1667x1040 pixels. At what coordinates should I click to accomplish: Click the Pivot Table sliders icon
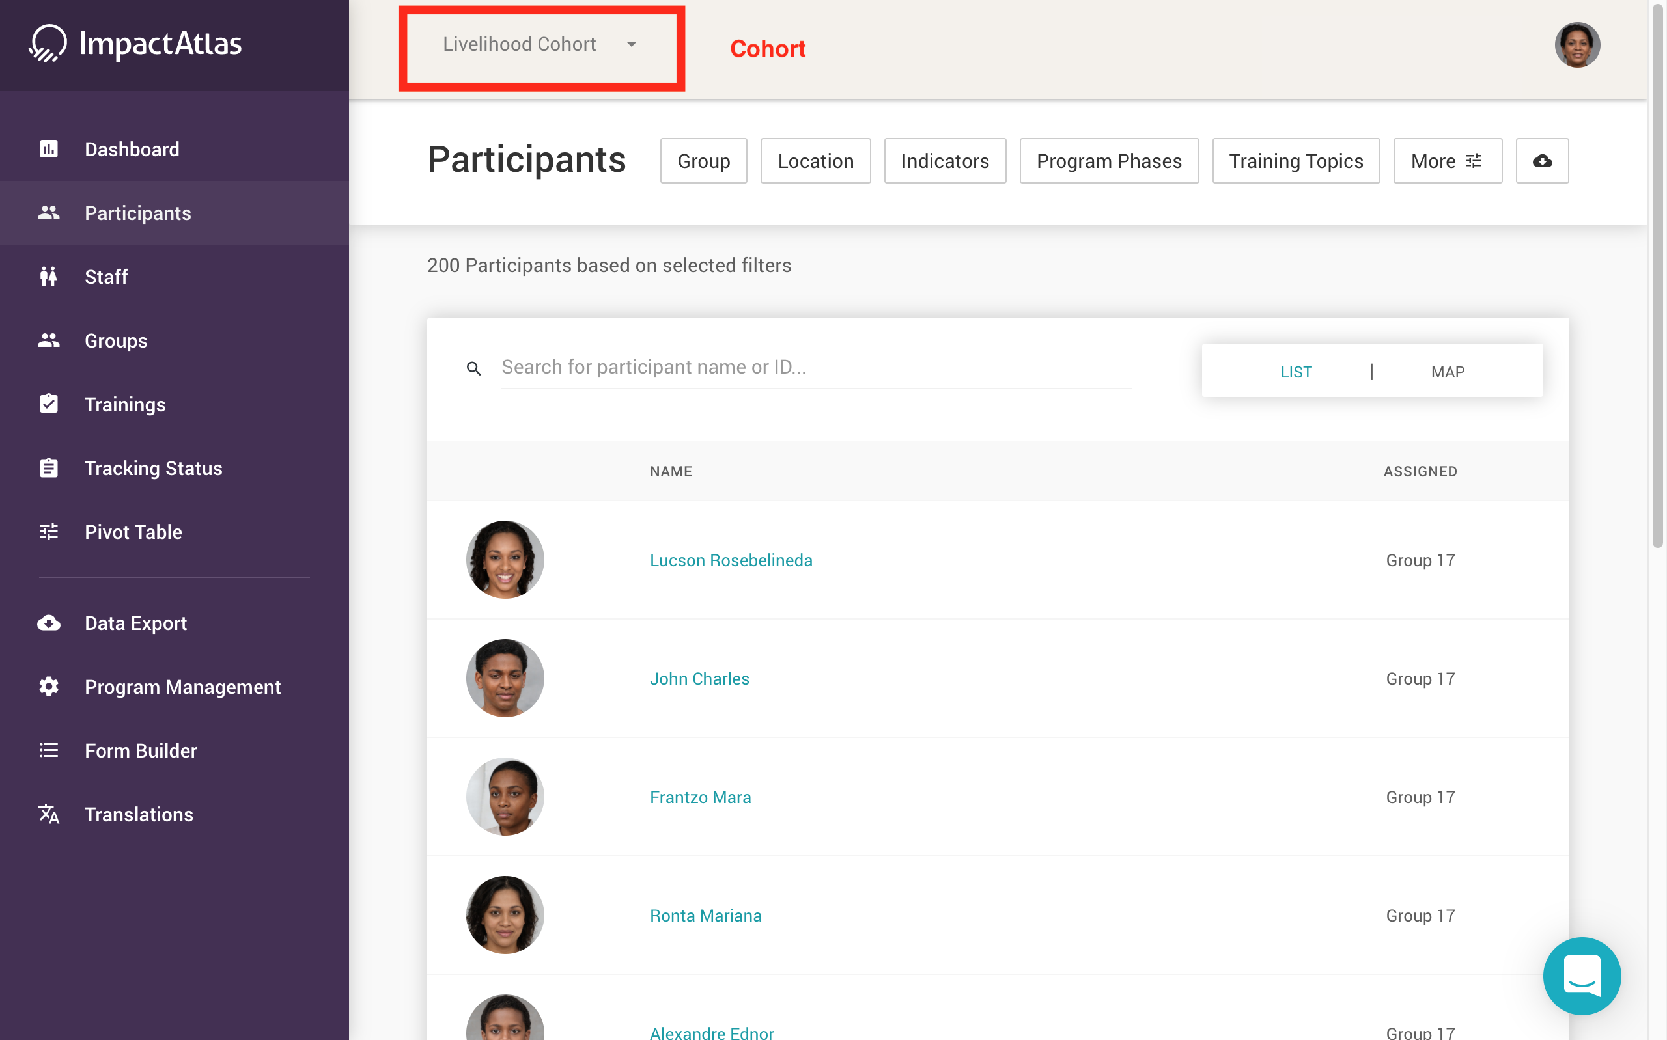(49, 532)
